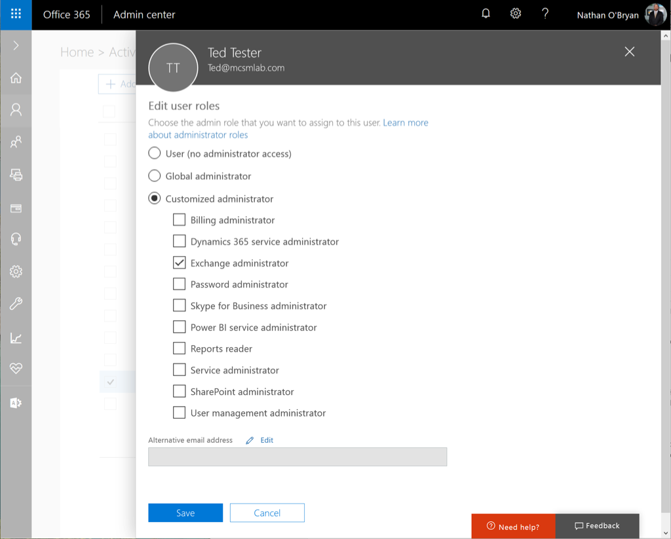Check Service health via heart icon
671x539 pixels.
15,369
